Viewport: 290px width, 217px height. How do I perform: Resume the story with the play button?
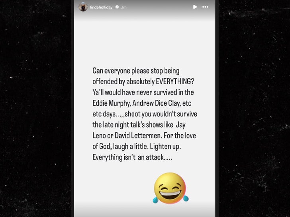[195, 7]
